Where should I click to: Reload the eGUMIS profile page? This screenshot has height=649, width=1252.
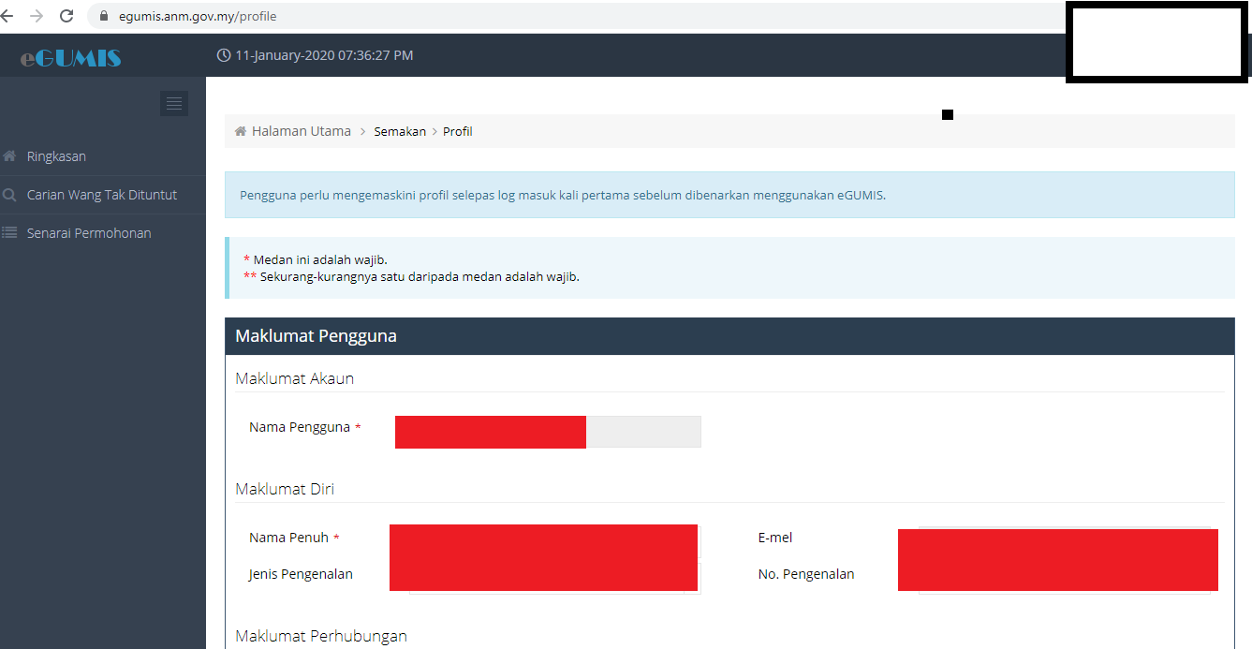click(66, 16)
